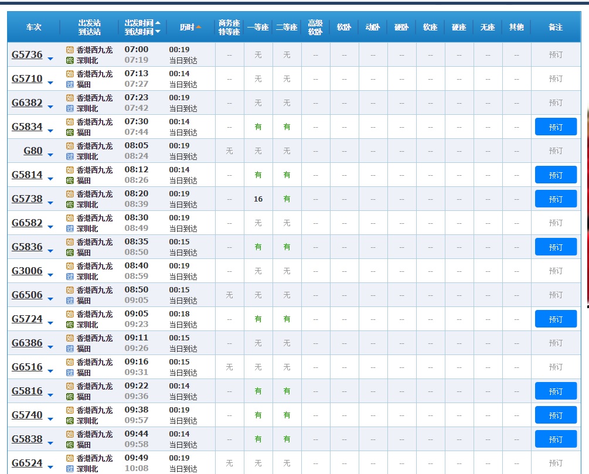This screenshot has height=474, width=589.
Task: Sort by departure time 出发时间 header
Action: (142, 23)
